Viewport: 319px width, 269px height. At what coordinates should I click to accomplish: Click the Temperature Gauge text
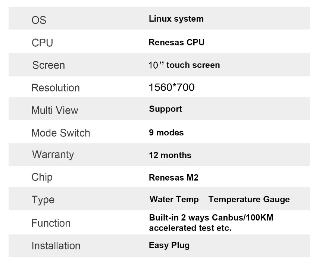point(249,199)
